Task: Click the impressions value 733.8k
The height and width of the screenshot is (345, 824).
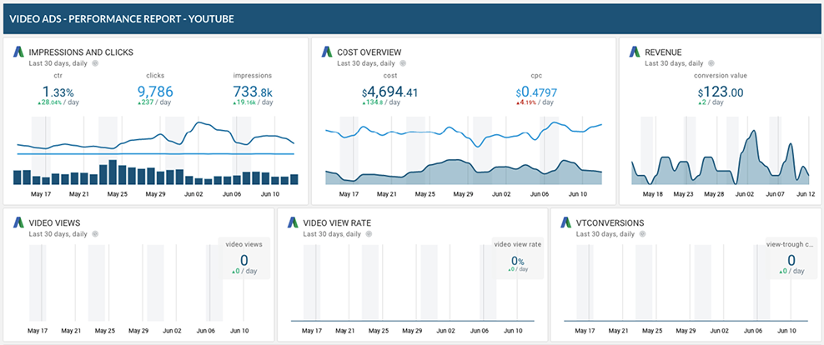Action: pyautogui.click(x=253, y=92)
